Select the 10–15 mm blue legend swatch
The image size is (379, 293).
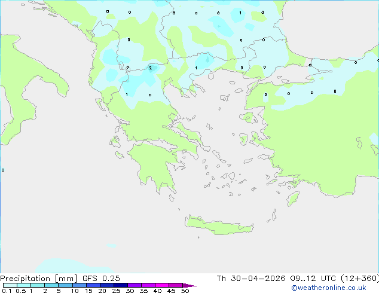80,285
